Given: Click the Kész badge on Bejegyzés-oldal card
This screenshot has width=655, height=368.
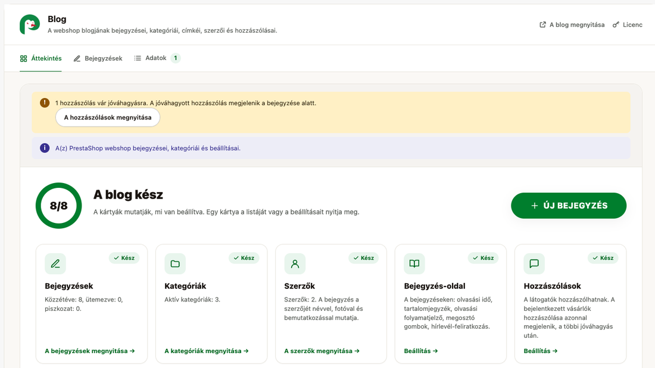Looking at the screenshot, I should [x=484, y=258].
